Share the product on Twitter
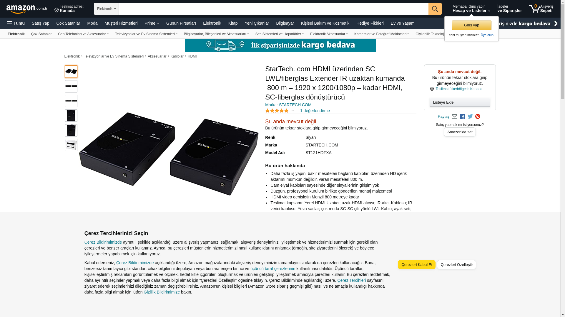Screen dimensions: 565x317 (x=470, y=117)
